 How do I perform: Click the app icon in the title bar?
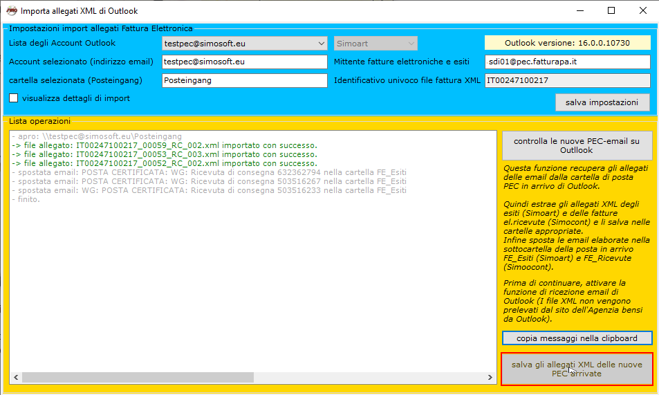[11, 11]
